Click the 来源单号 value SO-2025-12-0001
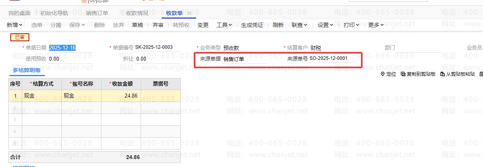 pos(328,59)
